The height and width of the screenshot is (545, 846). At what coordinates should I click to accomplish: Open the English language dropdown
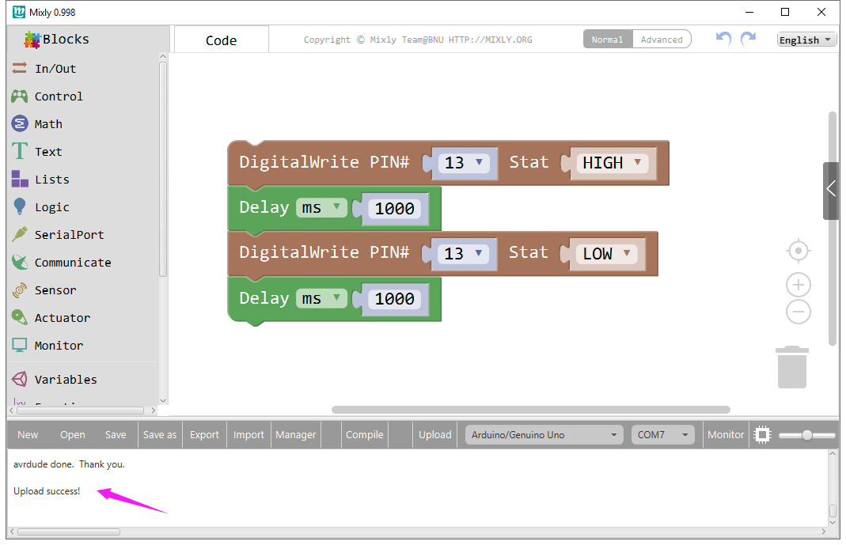806,40
